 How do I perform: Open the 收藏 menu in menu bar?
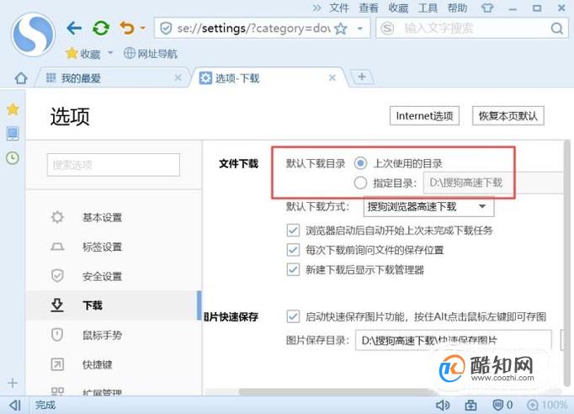pyautogui.click(x=398, y=8)
